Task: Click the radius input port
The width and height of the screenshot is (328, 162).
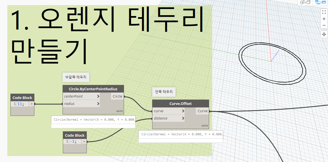Action: pyautogui.click(x=81, y=103)
